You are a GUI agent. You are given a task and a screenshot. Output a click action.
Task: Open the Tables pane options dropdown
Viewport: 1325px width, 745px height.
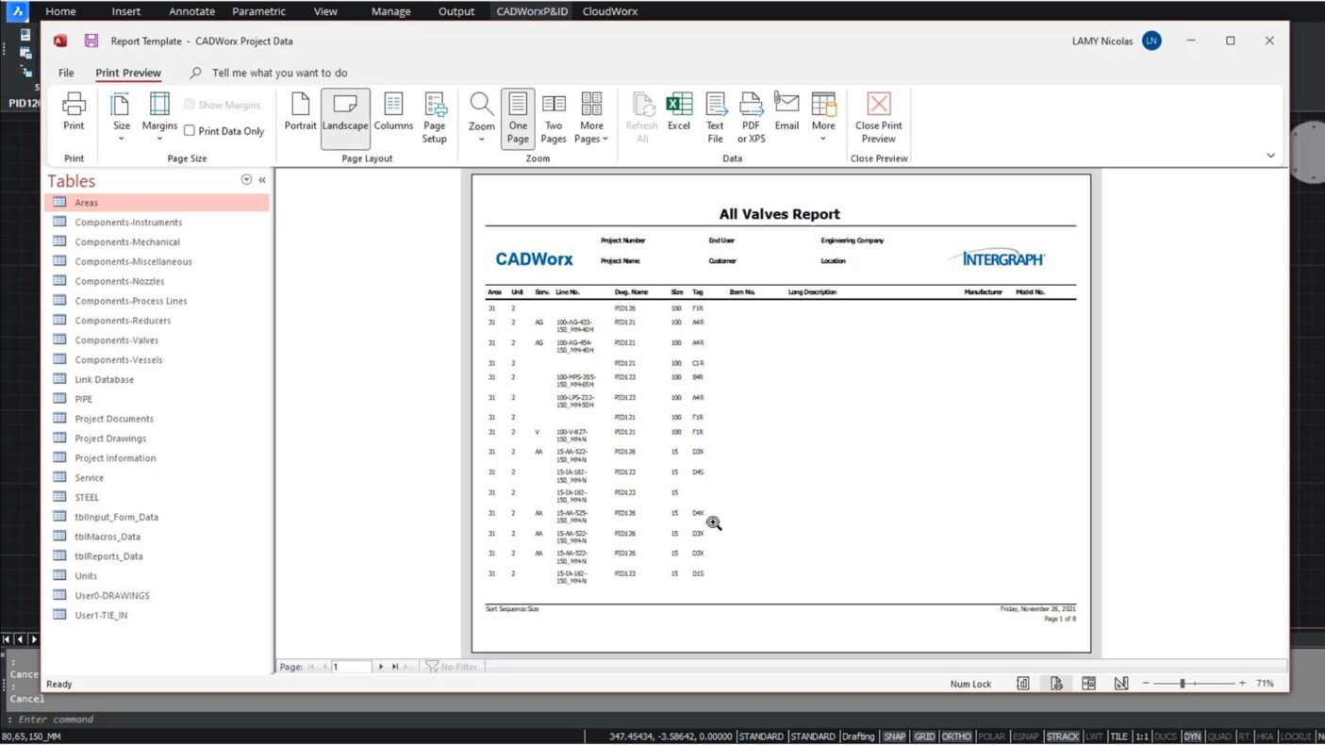point(246,180)
